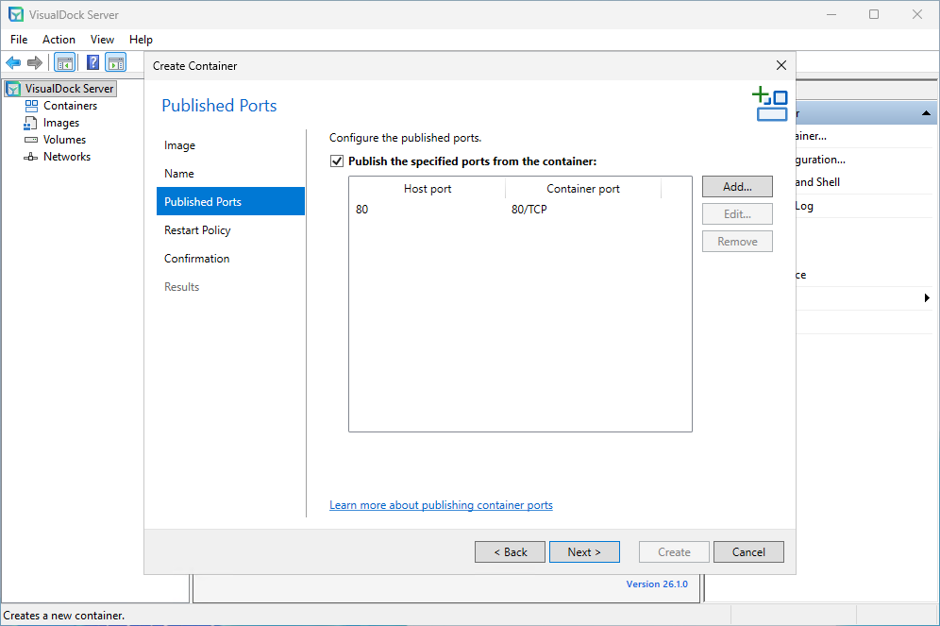Click the Edit... button
Viewport: 940px width, 626px height.
(737, 214)
